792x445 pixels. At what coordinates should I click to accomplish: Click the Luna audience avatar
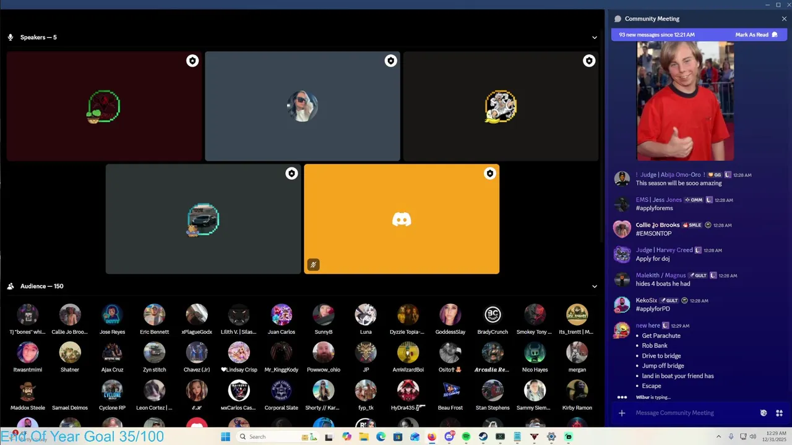[x=366, y=315]
